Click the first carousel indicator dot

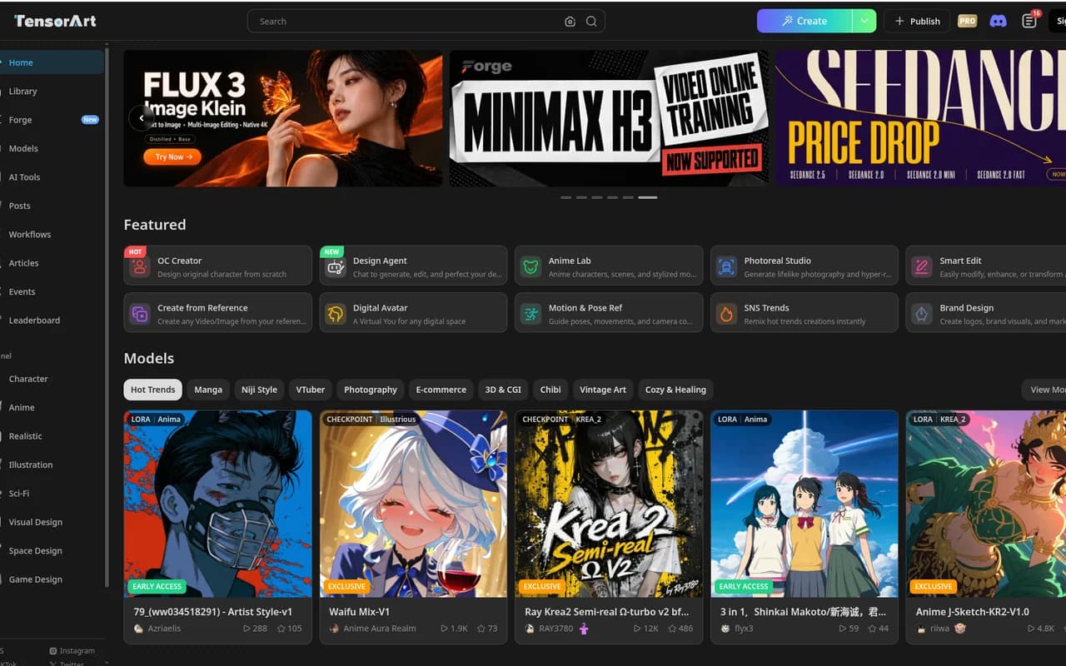[x=566, y=197]
